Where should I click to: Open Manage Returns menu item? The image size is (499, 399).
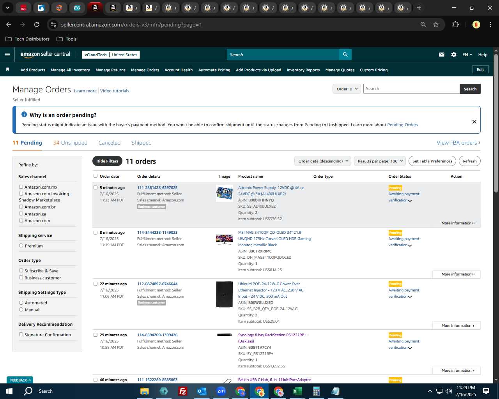click(x=110, y=70)
